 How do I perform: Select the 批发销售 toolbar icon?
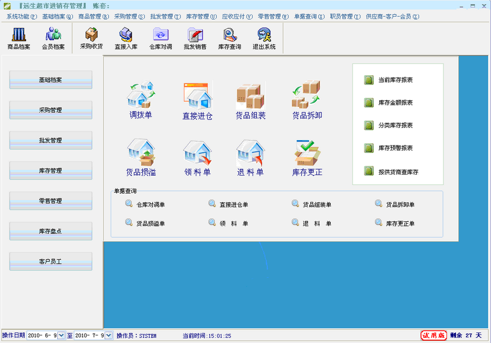point(195,38)
